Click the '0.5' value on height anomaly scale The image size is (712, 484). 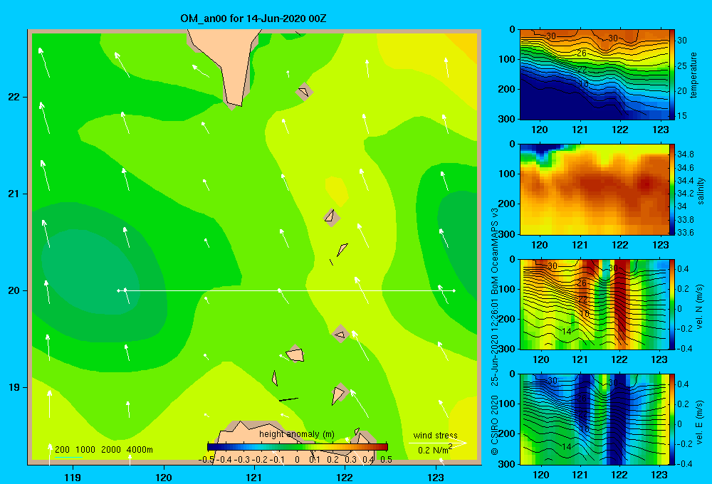[x=386, y=460]
